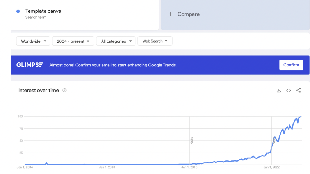This screenshot has width=310, height=174.
Task: Click the trend line peak at 100
Action: pos(300,117)
